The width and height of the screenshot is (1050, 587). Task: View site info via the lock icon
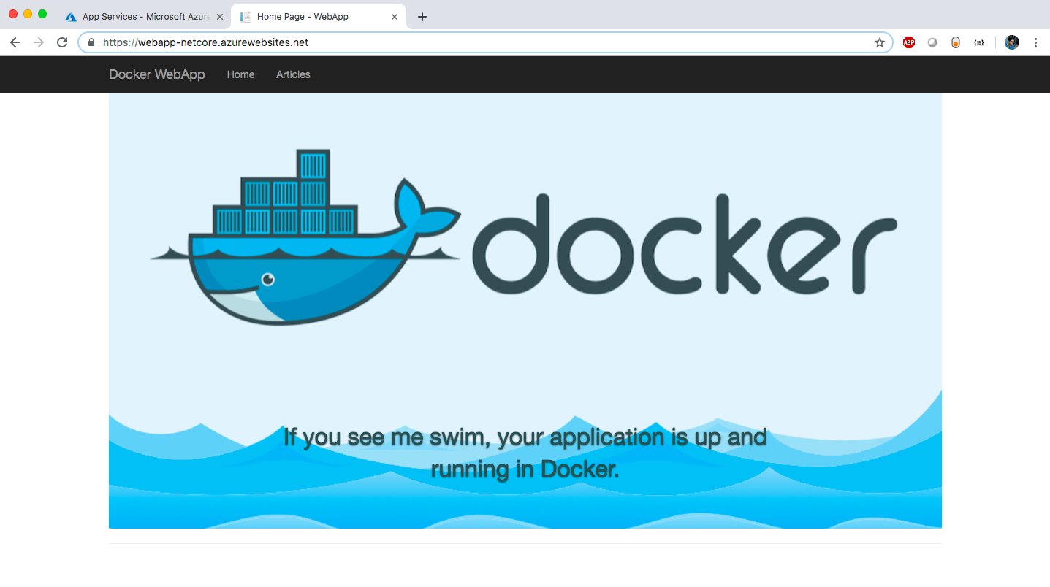91,42
